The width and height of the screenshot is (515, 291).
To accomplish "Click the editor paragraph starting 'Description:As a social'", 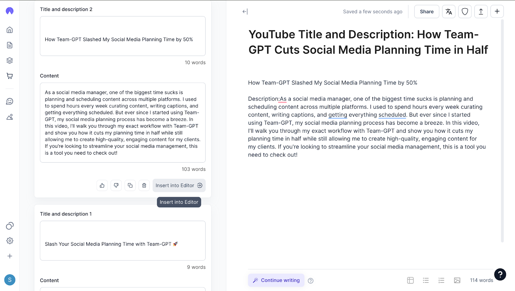I will [x=367, y=127].
